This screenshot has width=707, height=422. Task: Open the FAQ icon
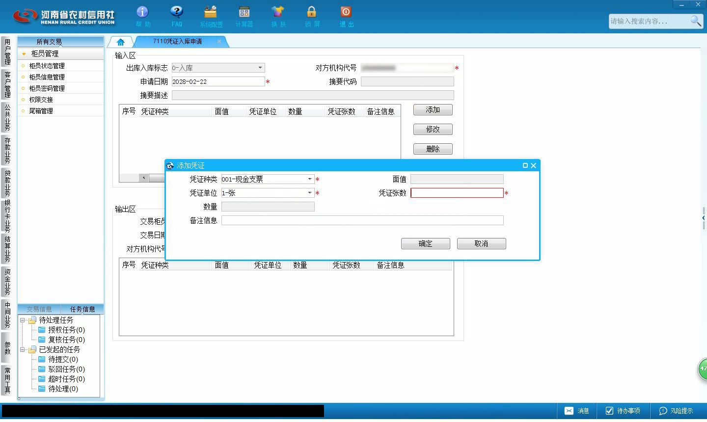pos(177,16)
